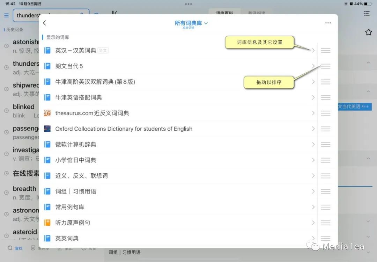
Task: Grab the reorder handle for 英汉－汉英词典
Action: click(326, 51)
